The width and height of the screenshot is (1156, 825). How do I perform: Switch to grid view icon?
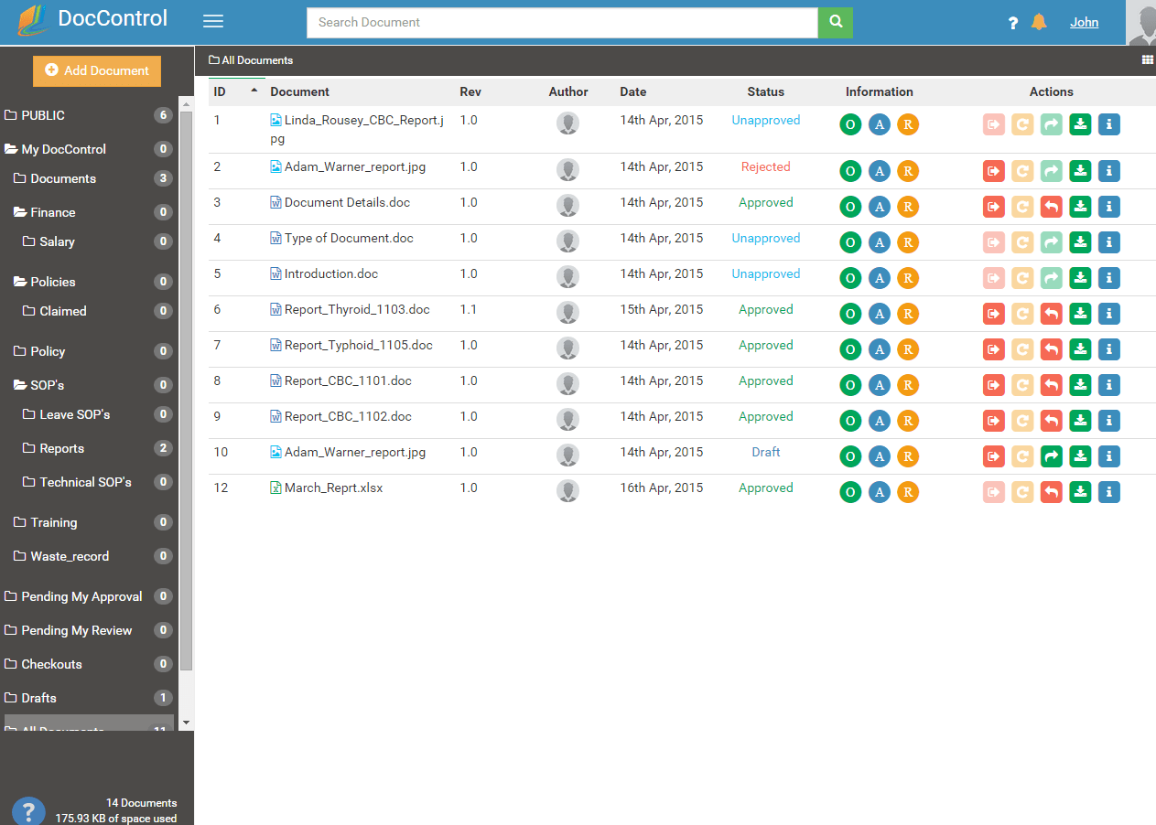coord(1148,60)
